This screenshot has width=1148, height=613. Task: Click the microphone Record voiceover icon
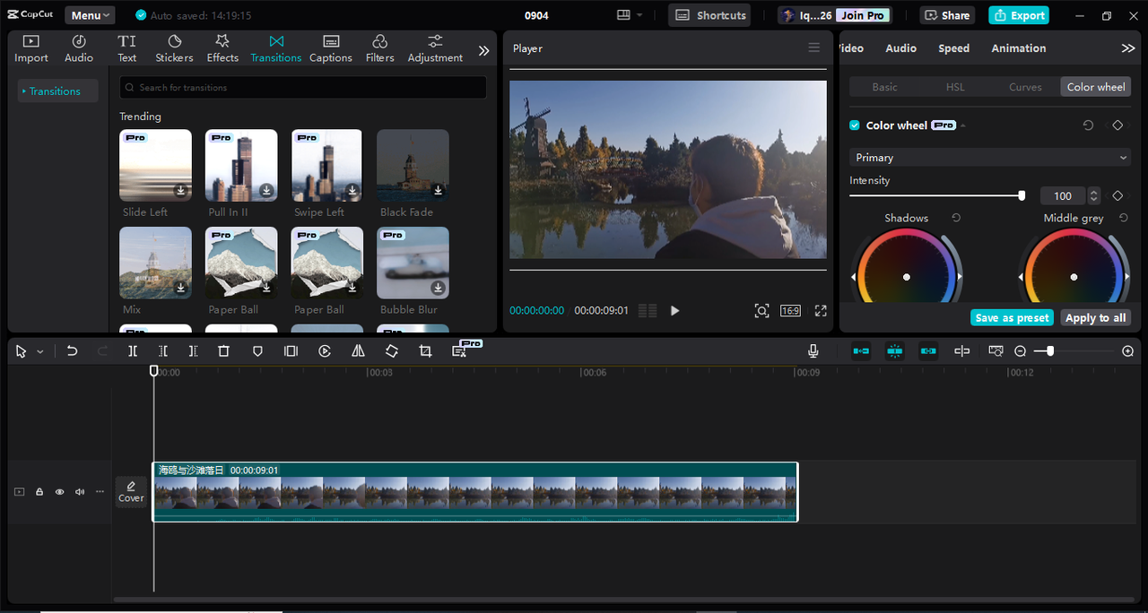pyautogui.click(x=813, y=351)
